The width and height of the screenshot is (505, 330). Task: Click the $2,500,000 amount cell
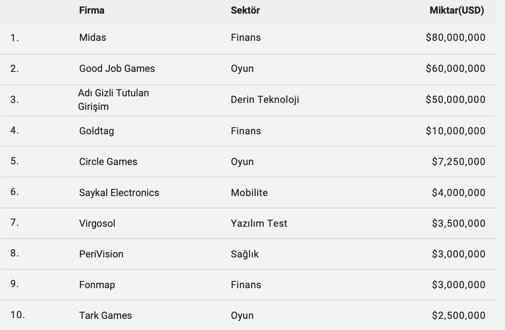(x=458, y=316)
